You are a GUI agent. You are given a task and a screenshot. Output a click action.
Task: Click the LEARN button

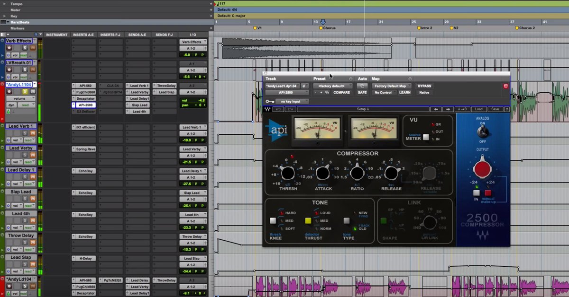[x=405, y=93]
